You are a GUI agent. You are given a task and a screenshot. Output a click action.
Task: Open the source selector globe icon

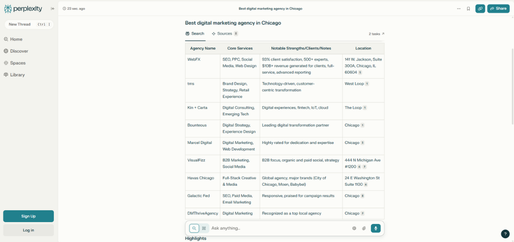[354, 228]
